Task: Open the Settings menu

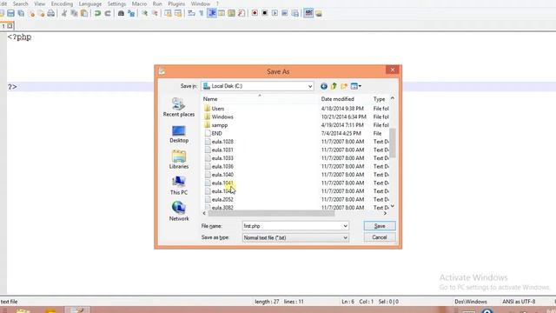Action: click(116, 3)
